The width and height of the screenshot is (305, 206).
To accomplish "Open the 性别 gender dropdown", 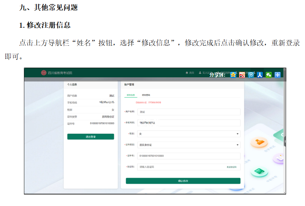I will click(189, 134).
